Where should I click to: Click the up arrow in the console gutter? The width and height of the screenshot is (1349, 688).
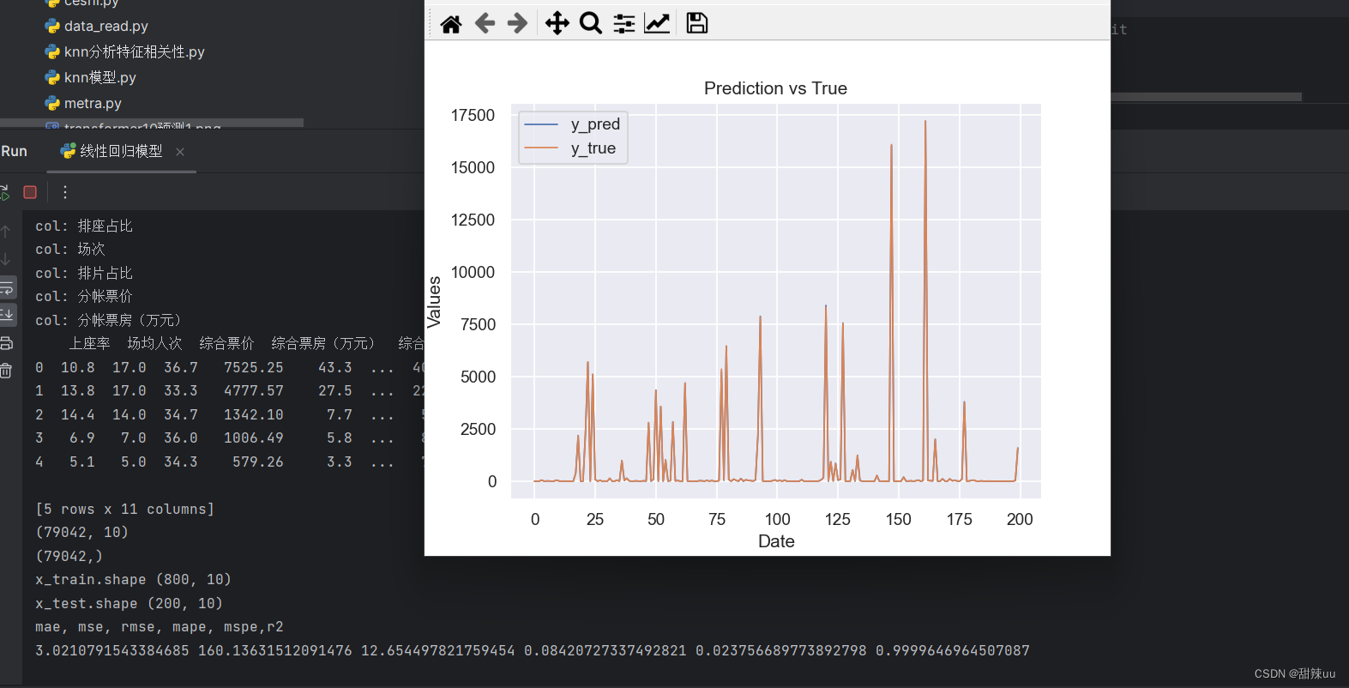(x=6, y=232)
